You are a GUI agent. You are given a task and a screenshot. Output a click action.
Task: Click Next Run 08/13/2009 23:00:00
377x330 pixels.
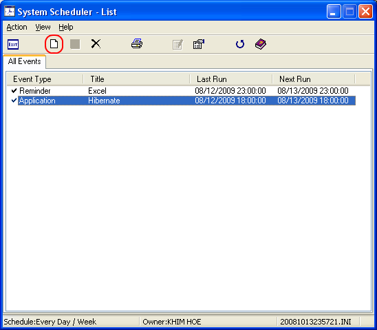[x=313, y=91]
